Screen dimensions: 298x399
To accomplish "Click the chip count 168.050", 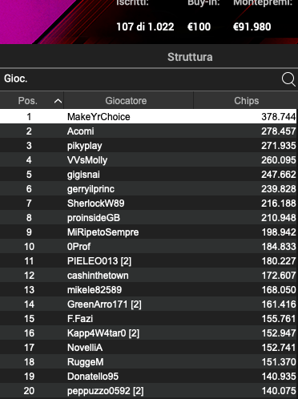I will 279,289.
